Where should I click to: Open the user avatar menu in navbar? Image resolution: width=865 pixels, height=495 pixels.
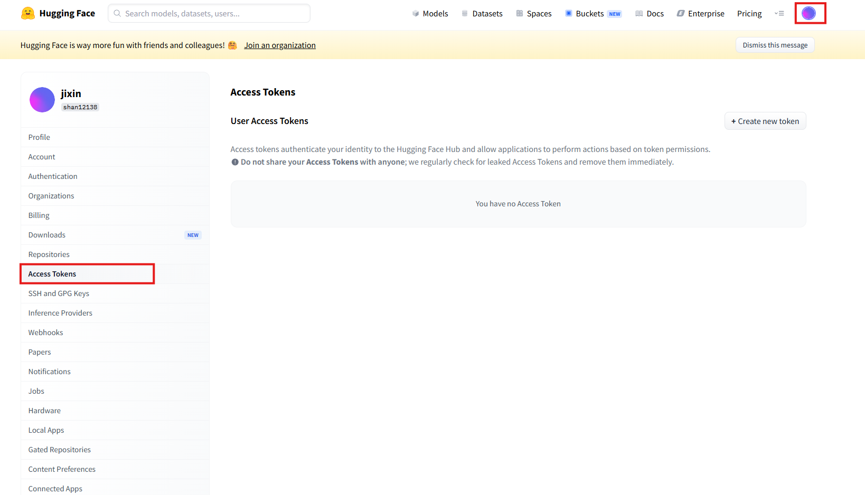click(808, 13)
